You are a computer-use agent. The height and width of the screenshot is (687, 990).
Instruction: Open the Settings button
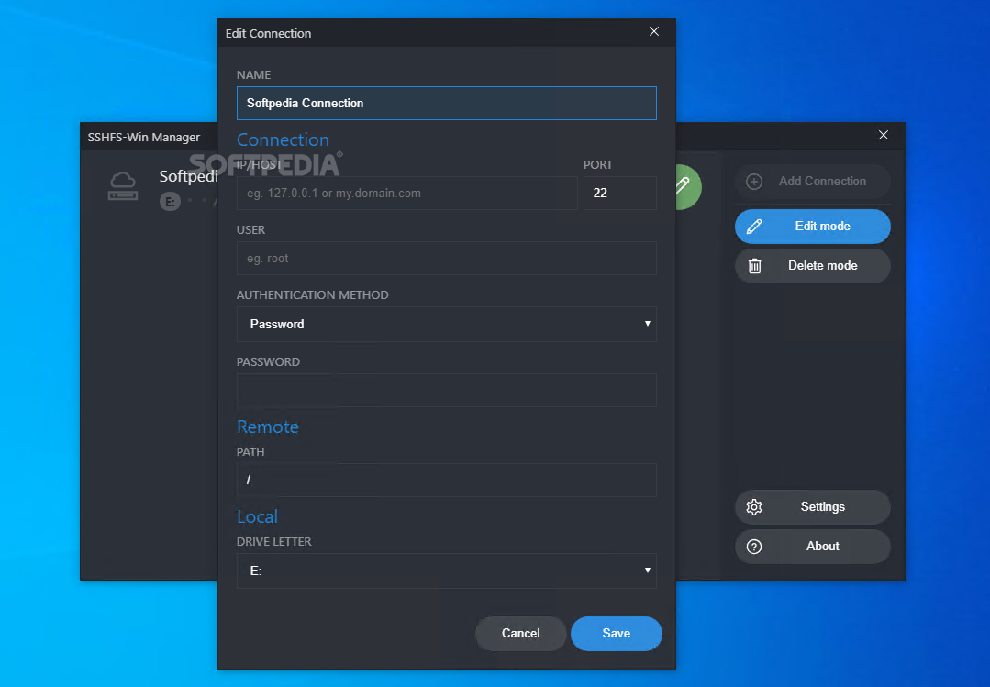point(813,507)
